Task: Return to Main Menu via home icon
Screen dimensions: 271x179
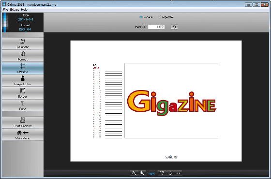Action: pyautogui.click(x=23, y=135)
